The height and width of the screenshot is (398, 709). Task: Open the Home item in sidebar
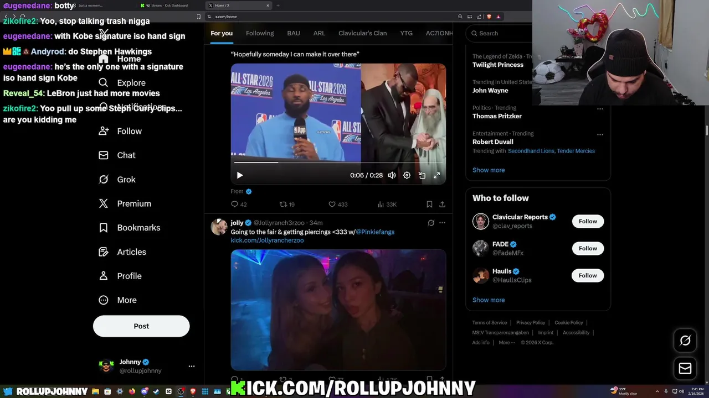click(x=120, y=59)
